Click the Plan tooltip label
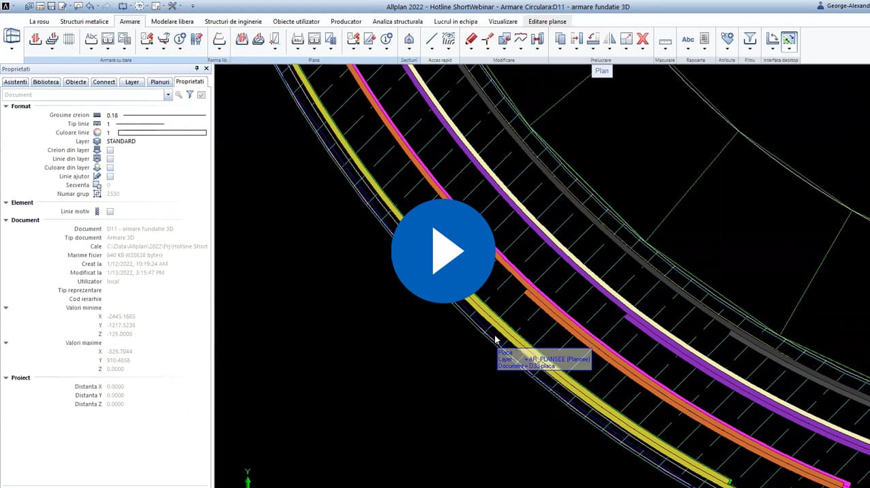Image resolution: width=870 pixels, height=488 pixels. tap(601, 71)
